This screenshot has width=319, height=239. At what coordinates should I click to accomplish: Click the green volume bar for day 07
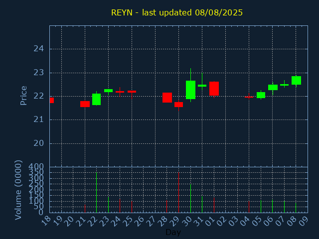[285, 207]
